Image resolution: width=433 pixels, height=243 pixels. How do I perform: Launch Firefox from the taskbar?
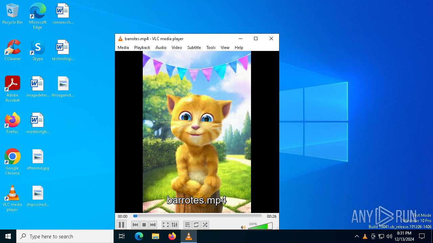pyautogui.click(x=172, y=236)
